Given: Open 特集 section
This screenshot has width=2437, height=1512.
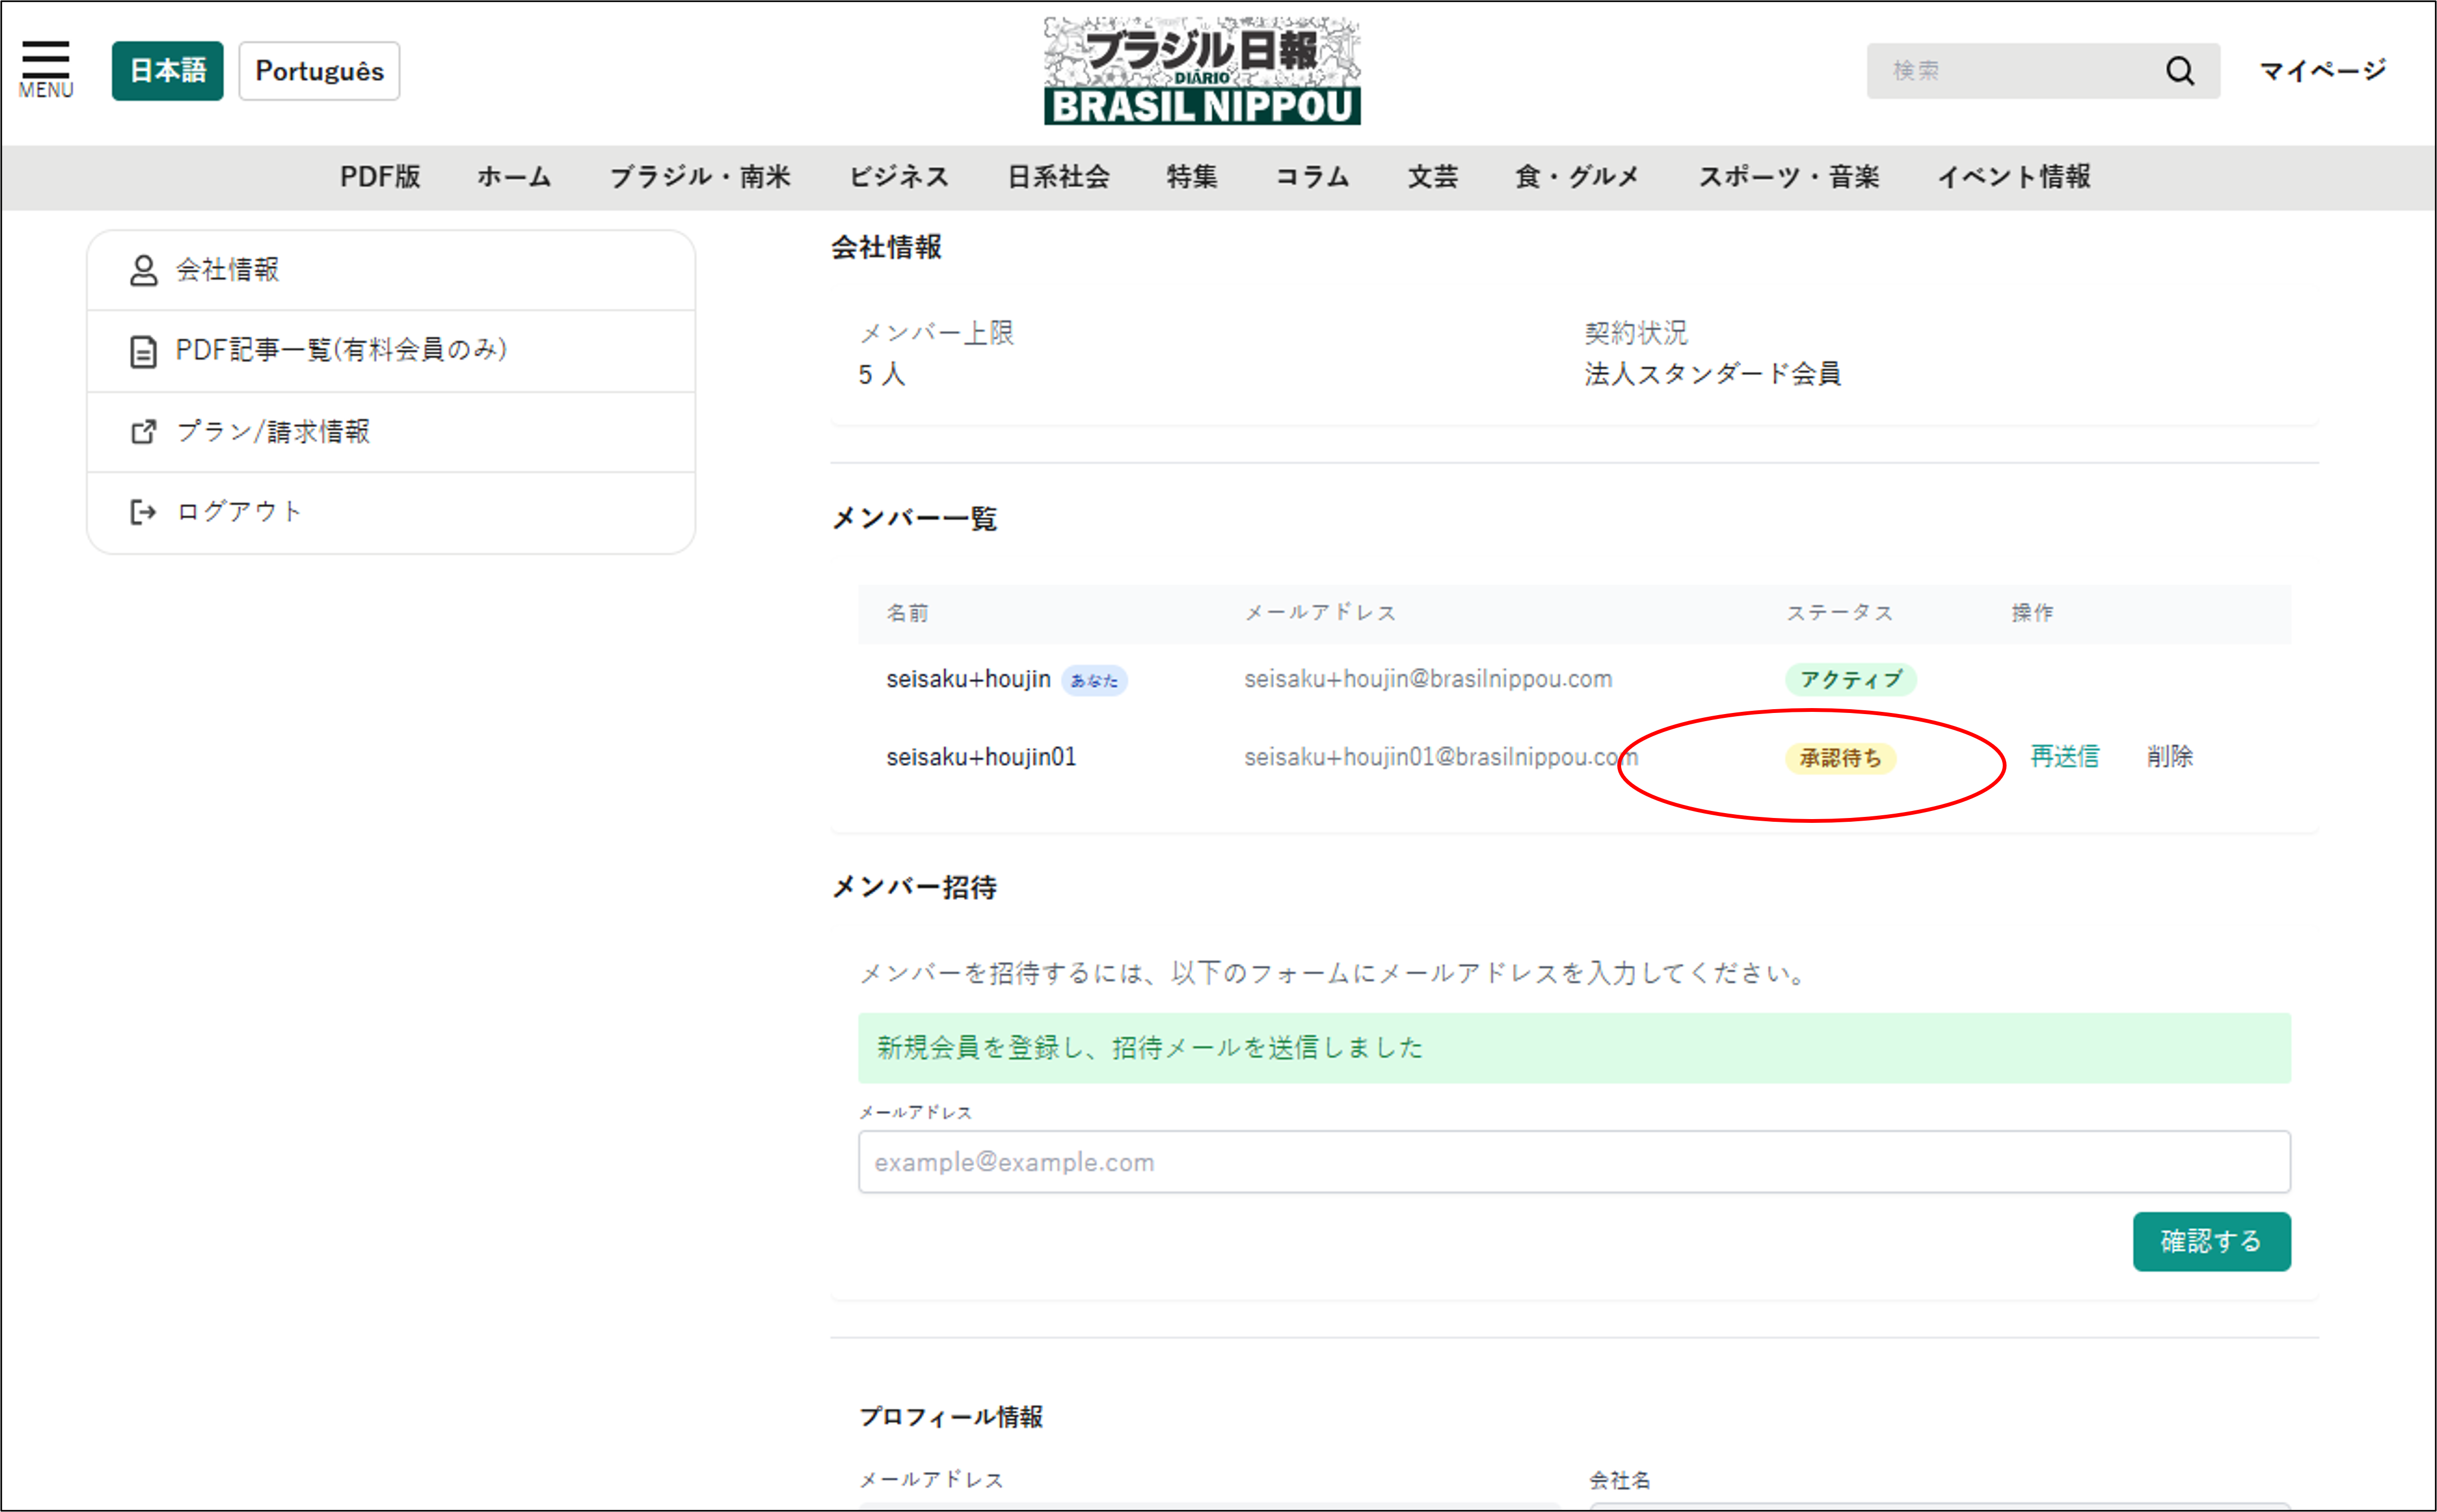Looking at the screenshot, I should (1191, 177).
